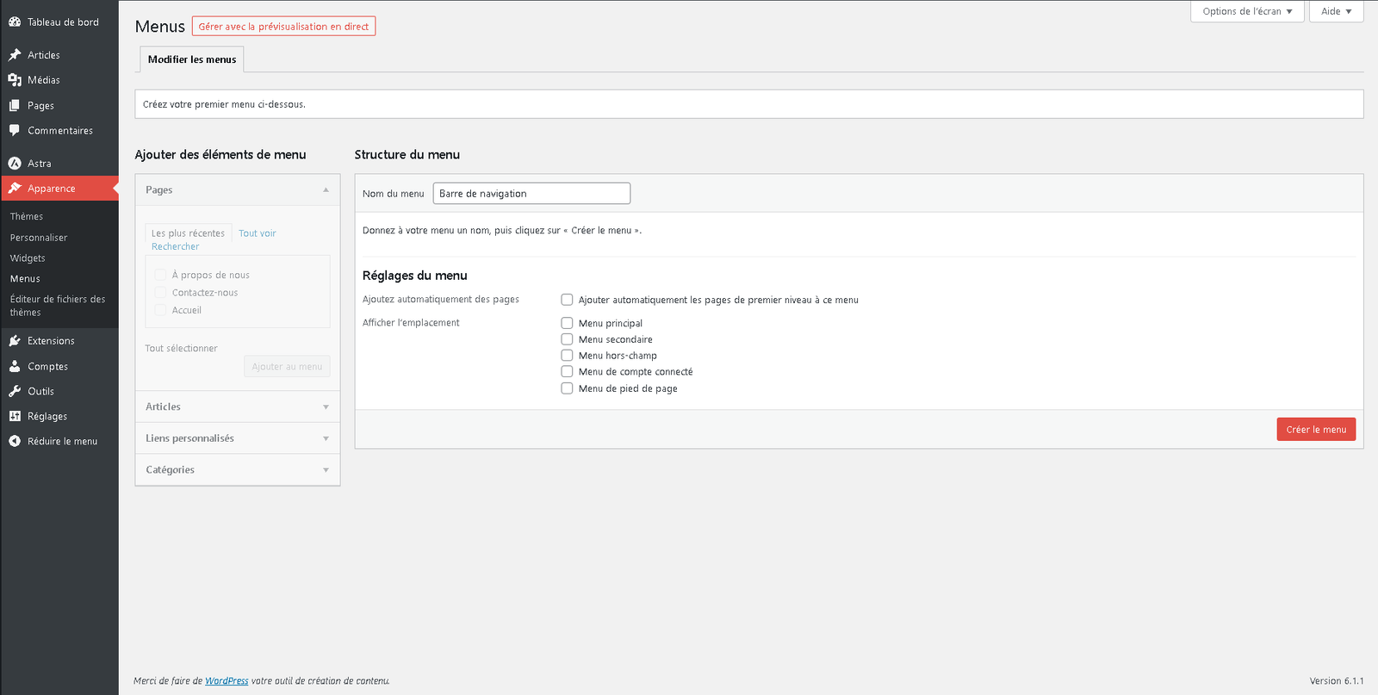Click the Nom du menu text field
The image size is (1378, 695).
pos(531,194)
